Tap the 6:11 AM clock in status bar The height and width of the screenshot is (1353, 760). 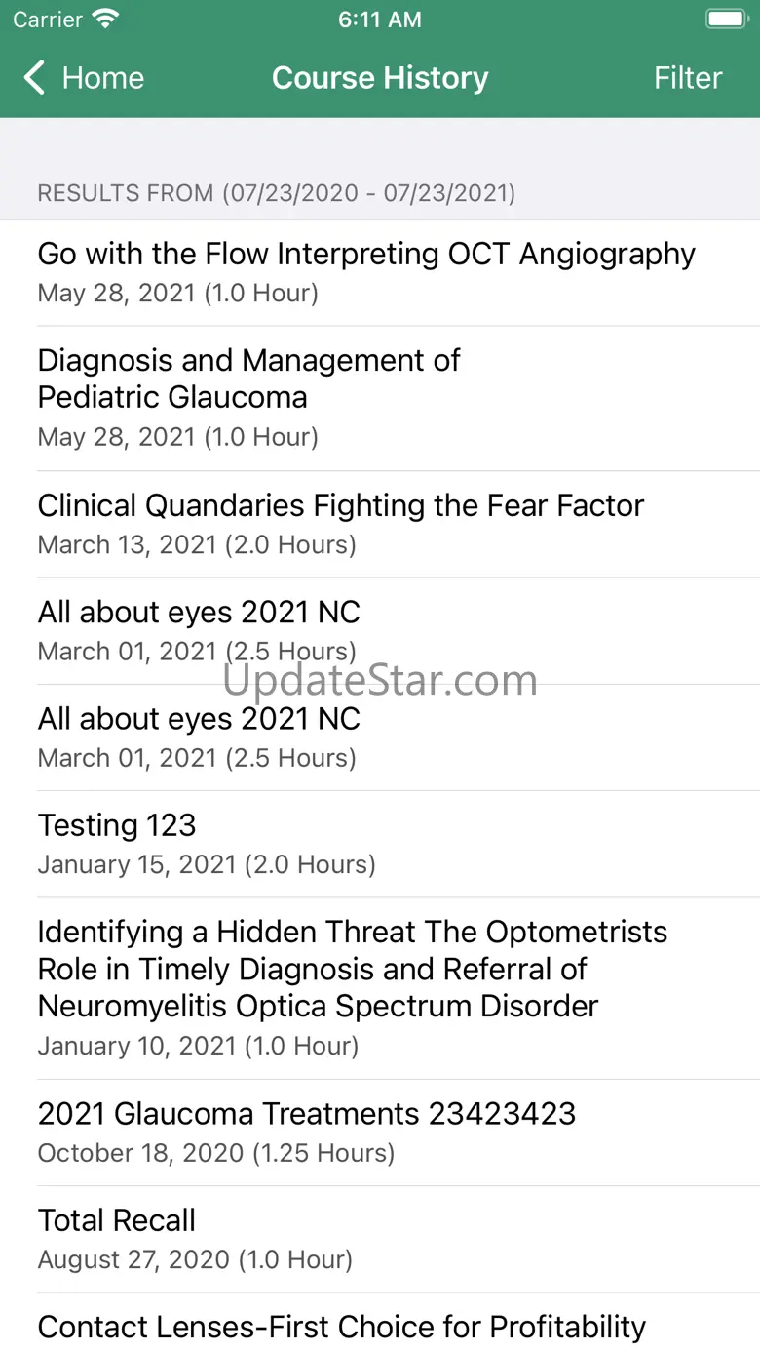click(380, 20)
